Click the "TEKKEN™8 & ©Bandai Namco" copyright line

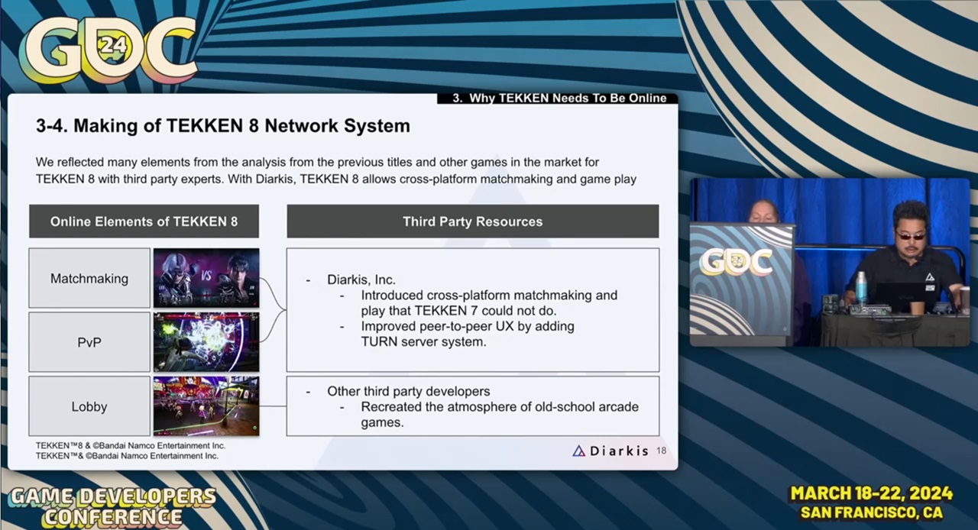[131, 445]
